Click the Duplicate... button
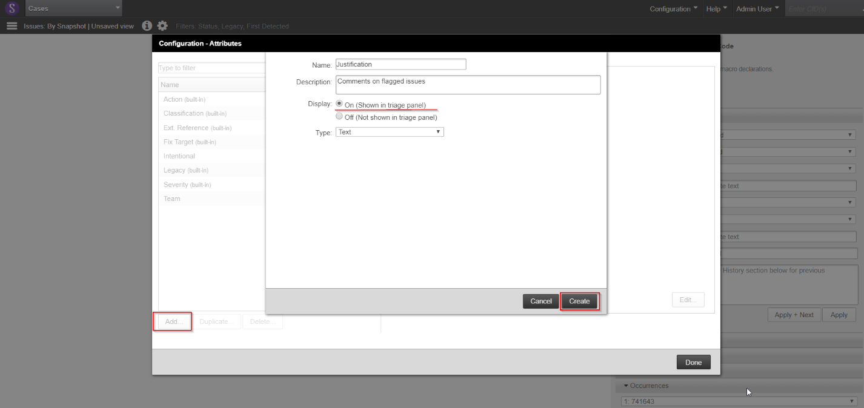This screenshot has height=408, width=864. click(216, 321)
